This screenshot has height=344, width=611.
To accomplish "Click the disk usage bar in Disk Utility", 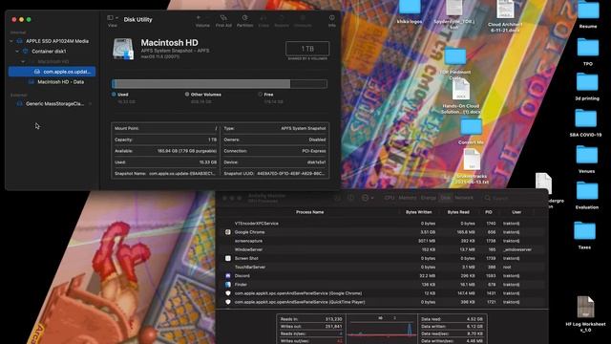I will point(220,83).
